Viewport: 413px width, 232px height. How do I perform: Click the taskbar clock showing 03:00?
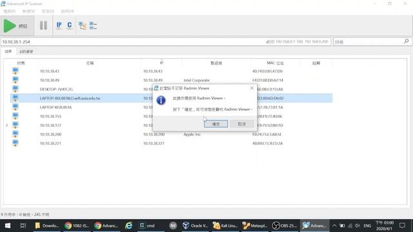[x=385, y=226]
